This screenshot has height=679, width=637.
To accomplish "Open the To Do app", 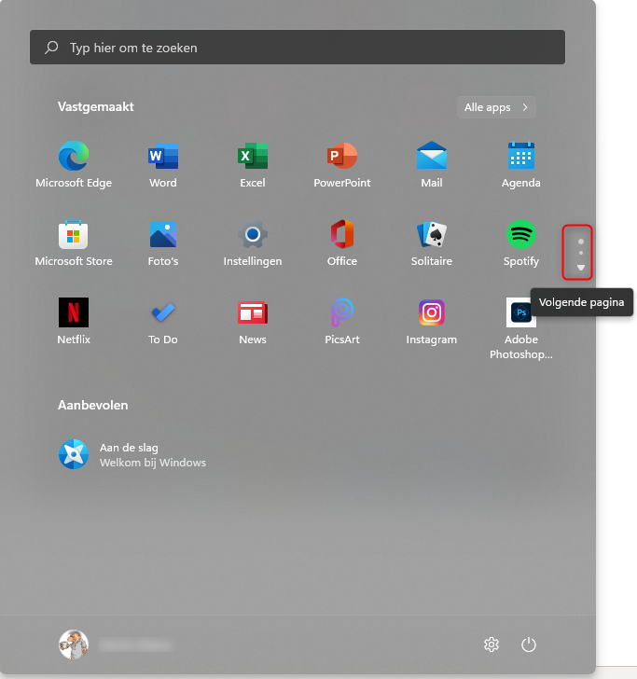I will (x=163, y=321).
